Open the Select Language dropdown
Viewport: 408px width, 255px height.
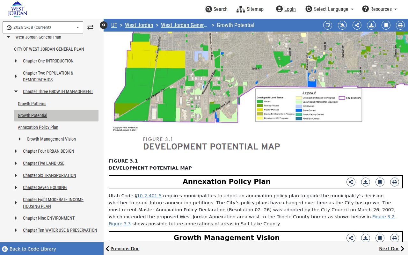(x=330, y=9)
